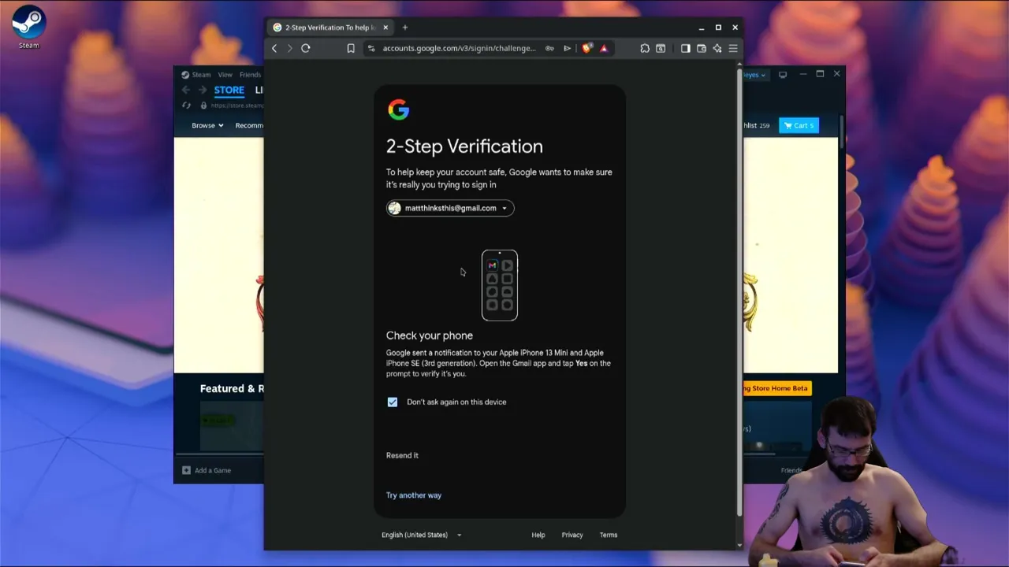1009x567 pixels.
Task: Open the matthinksthis@gmail.com account switcher
Action: (450, 208)
